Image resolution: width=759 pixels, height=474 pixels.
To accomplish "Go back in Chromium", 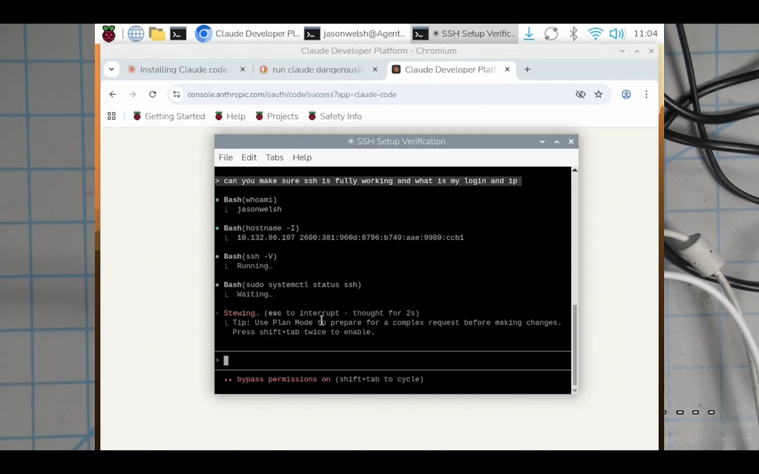I will tap(112, 94).
